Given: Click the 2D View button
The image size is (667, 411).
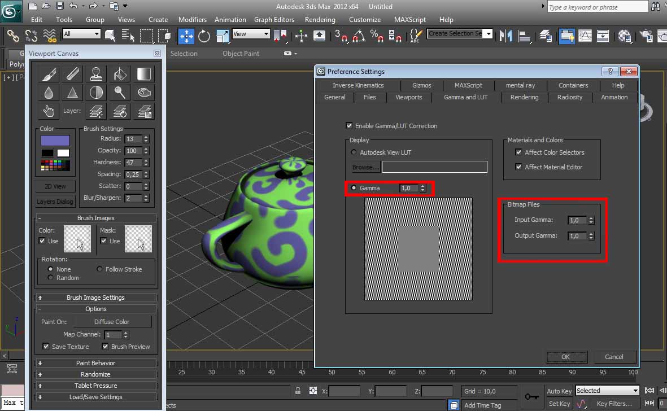Looking at the screenshot, I should (55, 186).
